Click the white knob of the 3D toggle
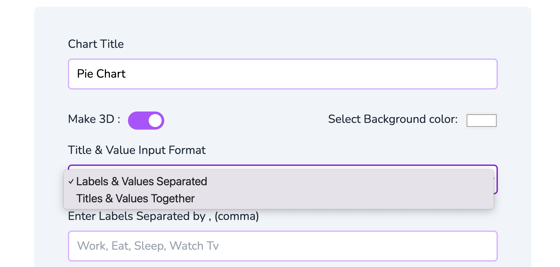Viewport: 560px width, 267px height. pos(155,121)
